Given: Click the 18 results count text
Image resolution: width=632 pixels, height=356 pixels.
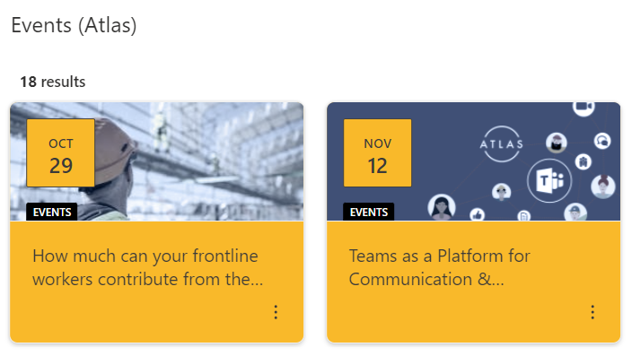Looking at the screenshot, I should [x=53, y=82].
